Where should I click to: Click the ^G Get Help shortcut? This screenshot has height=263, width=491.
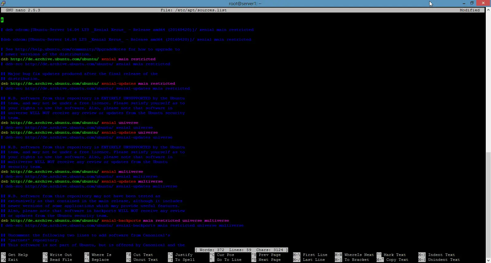click(14, 255)
